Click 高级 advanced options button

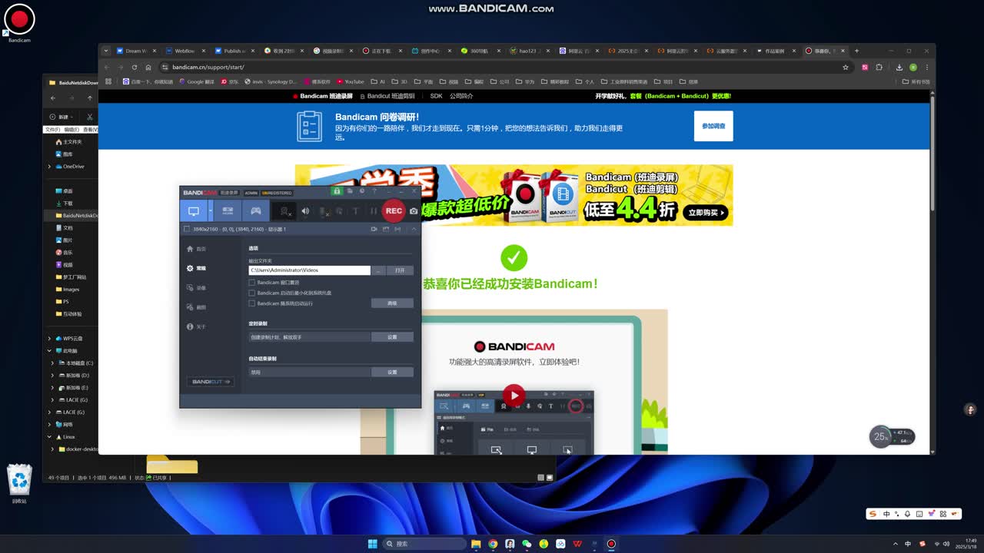(x=392, y=303)
